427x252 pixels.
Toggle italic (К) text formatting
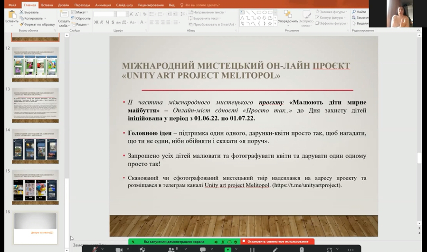coord(102,22)
